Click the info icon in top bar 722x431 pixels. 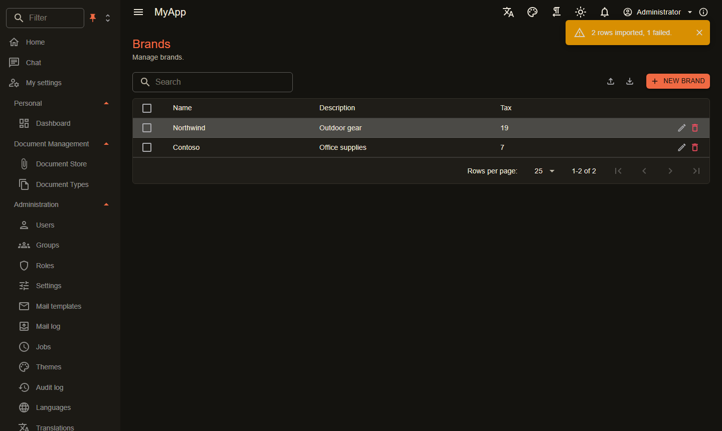pyautogui.click(x=703, y=12)
